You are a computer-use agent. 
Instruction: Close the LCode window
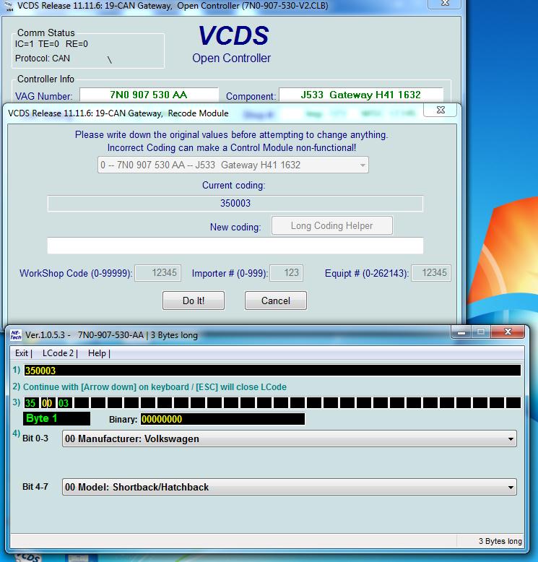[508, 332]
